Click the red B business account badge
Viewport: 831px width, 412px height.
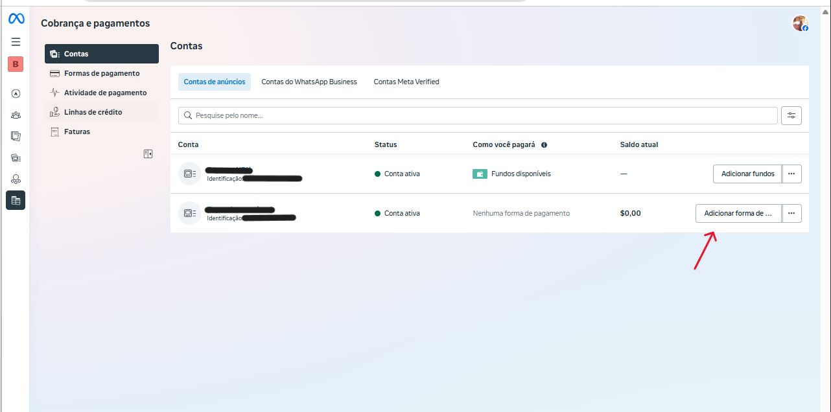tap(16, 64)
